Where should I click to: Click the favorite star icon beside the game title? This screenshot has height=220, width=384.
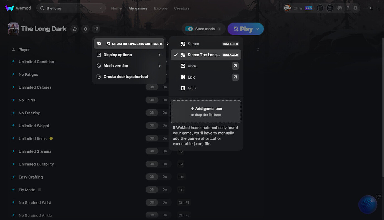75,29
